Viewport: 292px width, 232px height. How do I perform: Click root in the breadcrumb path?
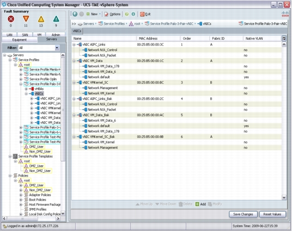tap(137, 24)
